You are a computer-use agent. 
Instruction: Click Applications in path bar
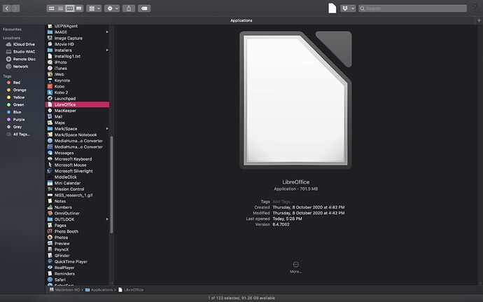click(99, 290)
